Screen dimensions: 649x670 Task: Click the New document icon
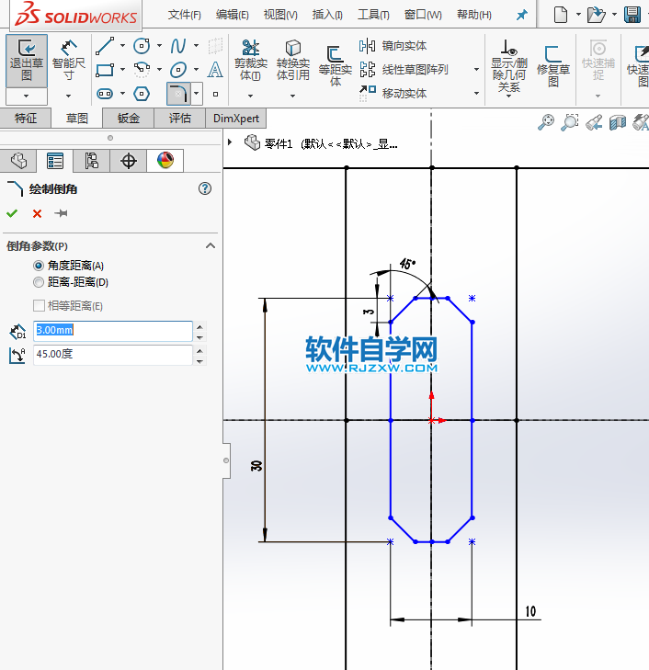561,15
